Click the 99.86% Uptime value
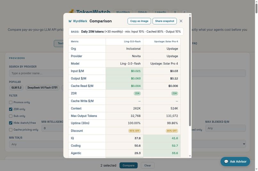Screen dimensions: 258x171 [x=172, y=123]
